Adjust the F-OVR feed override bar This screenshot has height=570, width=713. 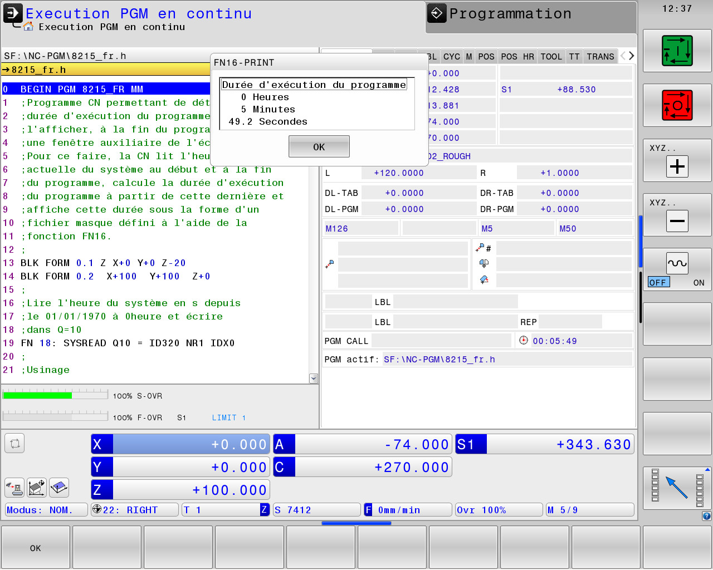[55, 416]
